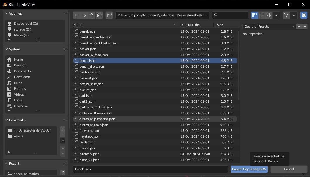The width and height of the screenshot is (310, 177).
Task: Collapse the Recent panel
Action: click(6, 163)
